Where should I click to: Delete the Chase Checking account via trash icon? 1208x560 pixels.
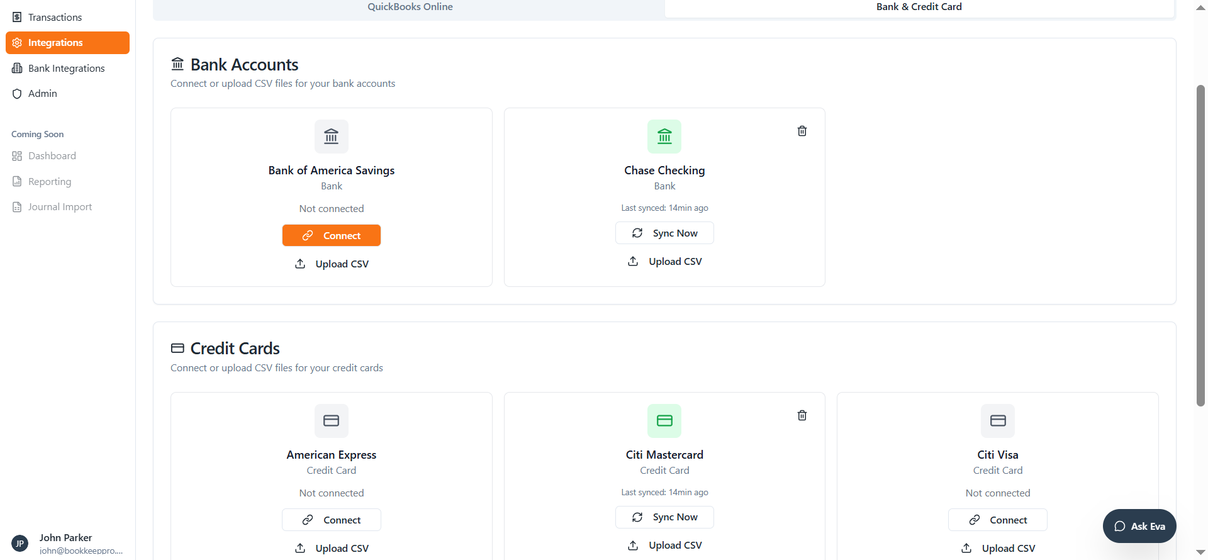[x=802, y=131]
